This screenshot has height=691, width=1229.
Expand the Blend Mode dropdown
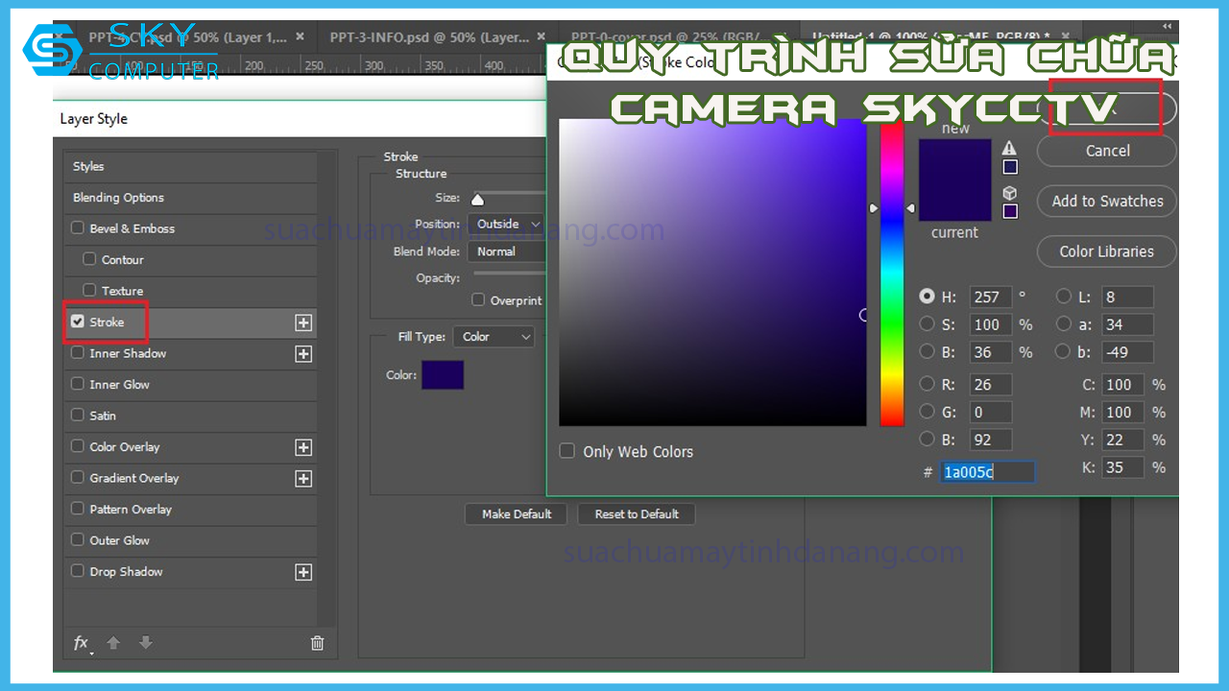(506, 251)
